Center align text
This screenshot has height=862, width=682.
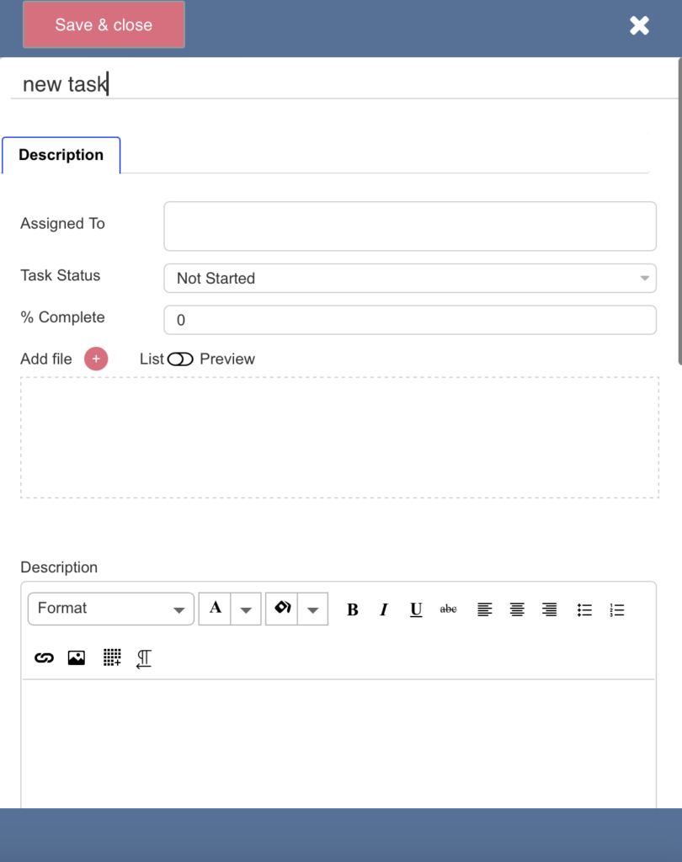pos(517,609)
